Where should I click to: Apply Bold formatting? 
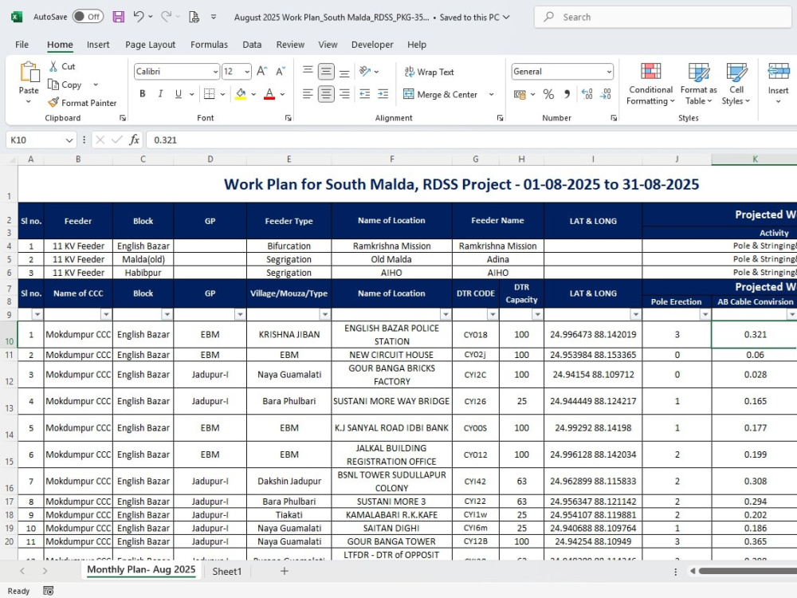[143, 94]
